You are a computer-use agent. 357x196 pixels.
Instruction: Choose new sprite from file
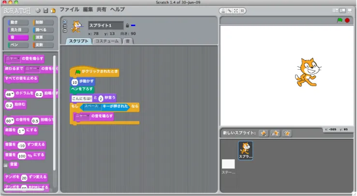275,133
